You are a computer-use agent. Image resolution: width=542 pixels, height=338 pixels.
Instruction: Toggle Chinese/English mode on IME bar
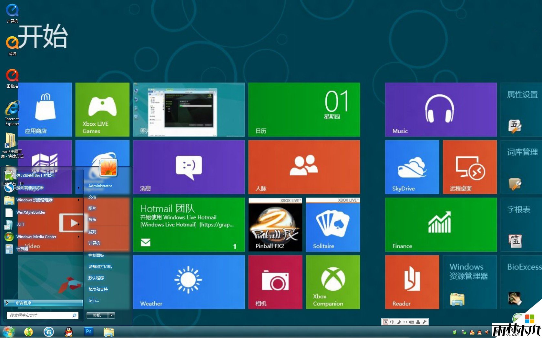(392, 322)
